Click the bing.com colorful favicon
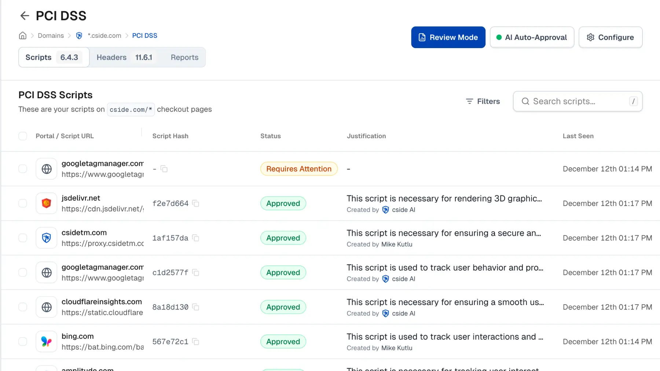Viewport: 660px width, 371px height. 46,341
